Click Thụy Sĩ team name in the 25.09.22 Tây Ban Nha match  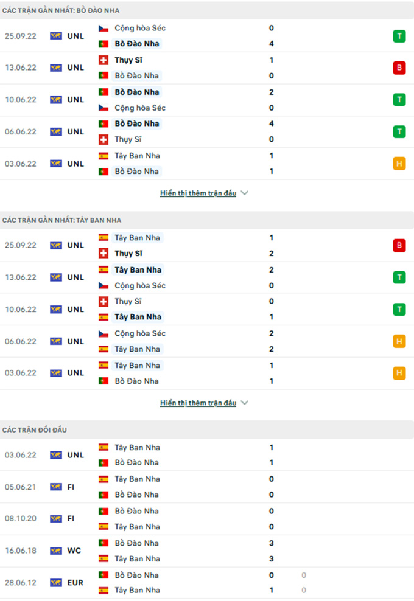(x=128, y=254)
